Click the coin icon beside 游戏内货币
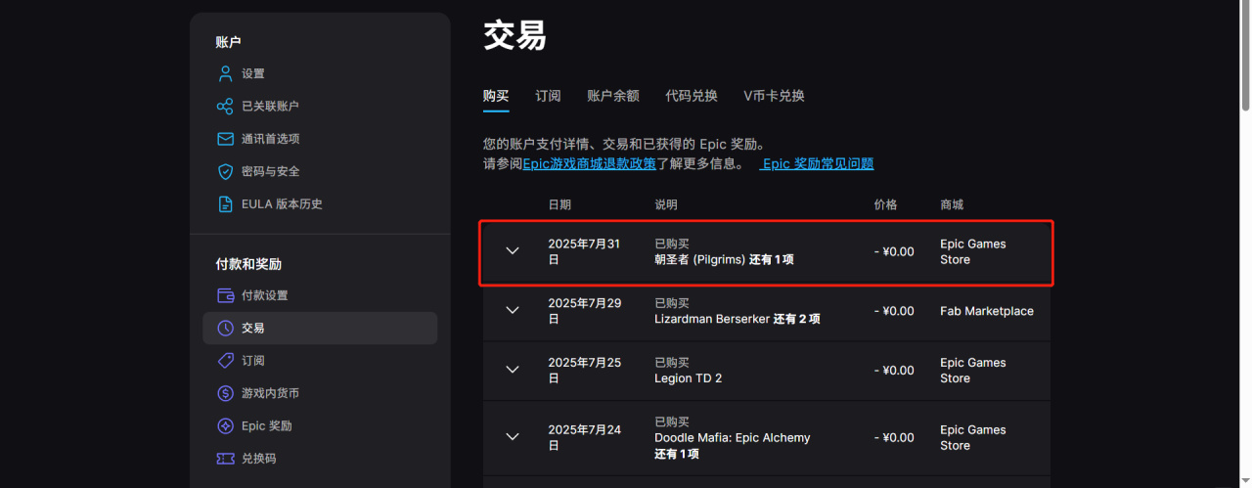This screenshot has height=488, width=1252. point(225,393)
